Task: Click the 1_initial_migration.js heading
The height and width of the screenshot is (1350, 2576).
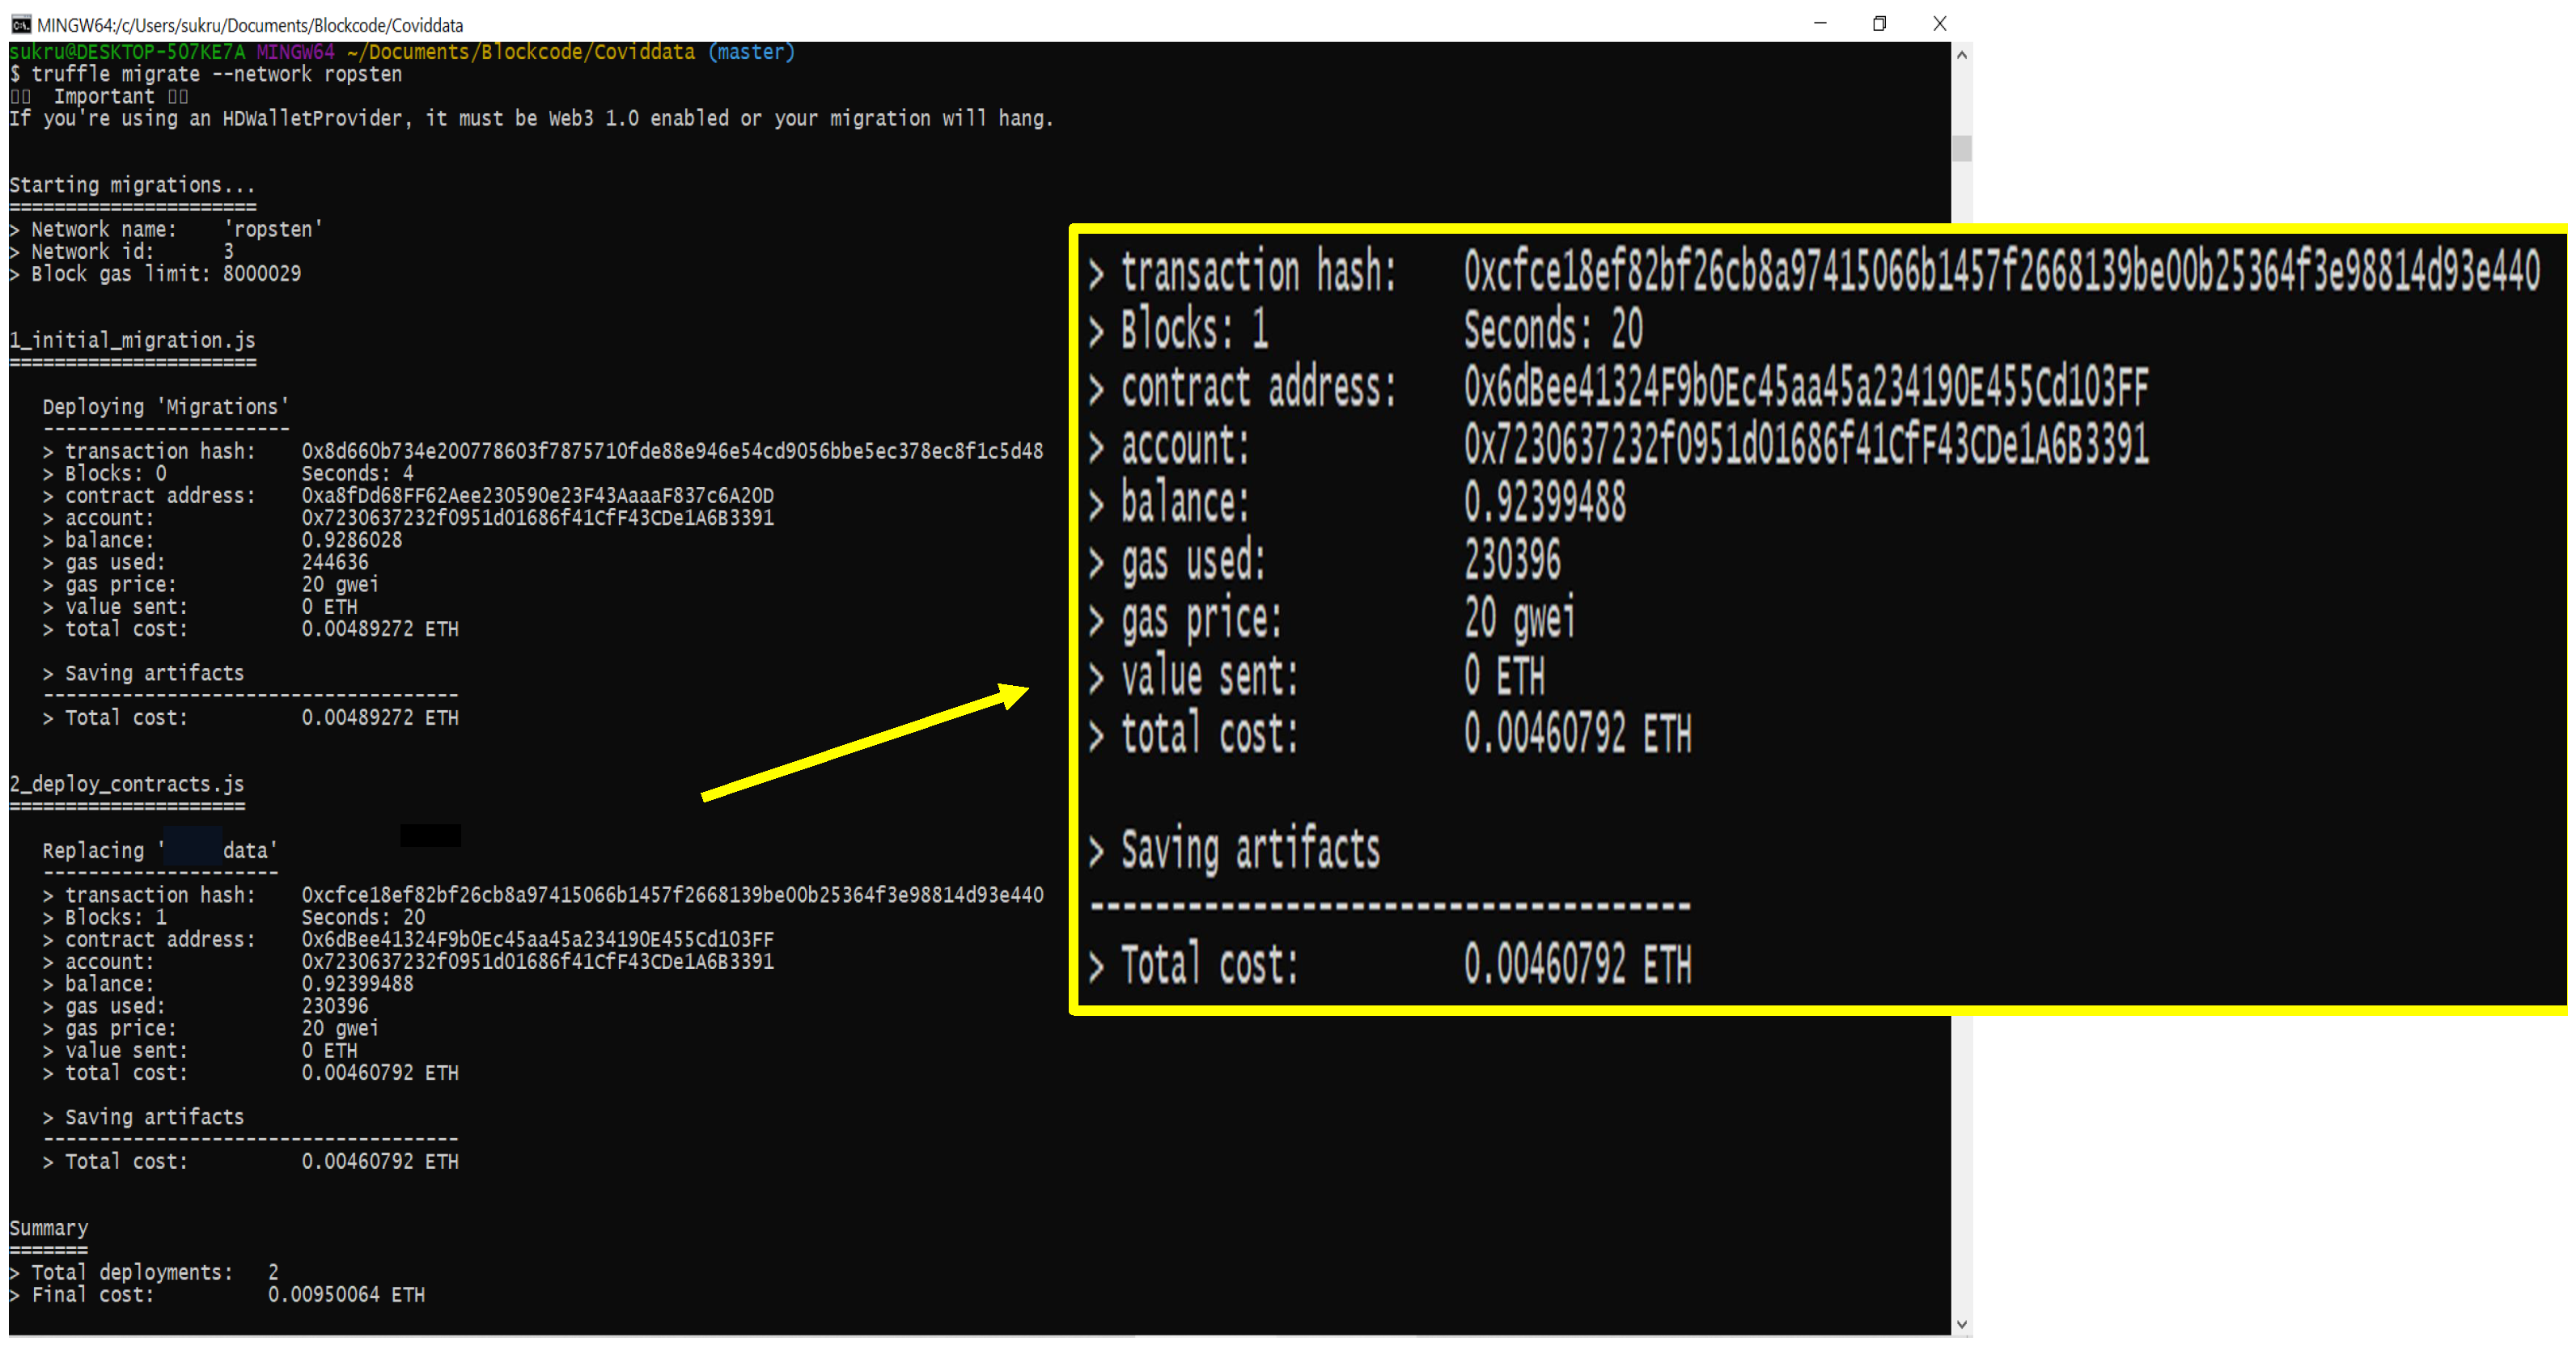Action: click(132, 340)
